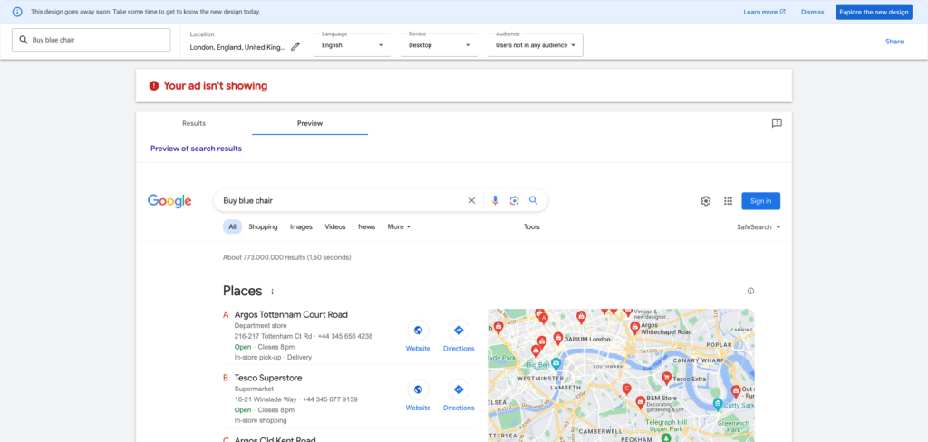Dismiss the new design banner
This screenshot has width=928, height=442.
(x=812, y=12)
